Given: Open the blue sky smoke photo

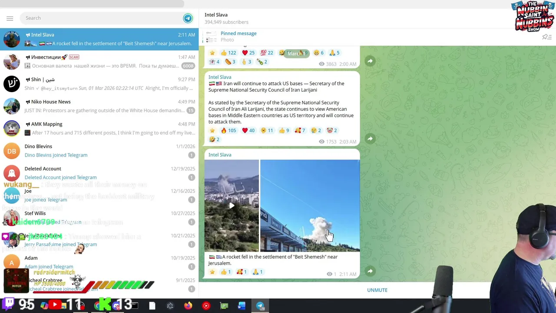Looking at the screenshot, I should pyautogui.click(x=310, y=206).
